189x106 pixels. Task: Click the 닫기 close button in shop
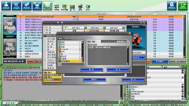click(133, 80)
